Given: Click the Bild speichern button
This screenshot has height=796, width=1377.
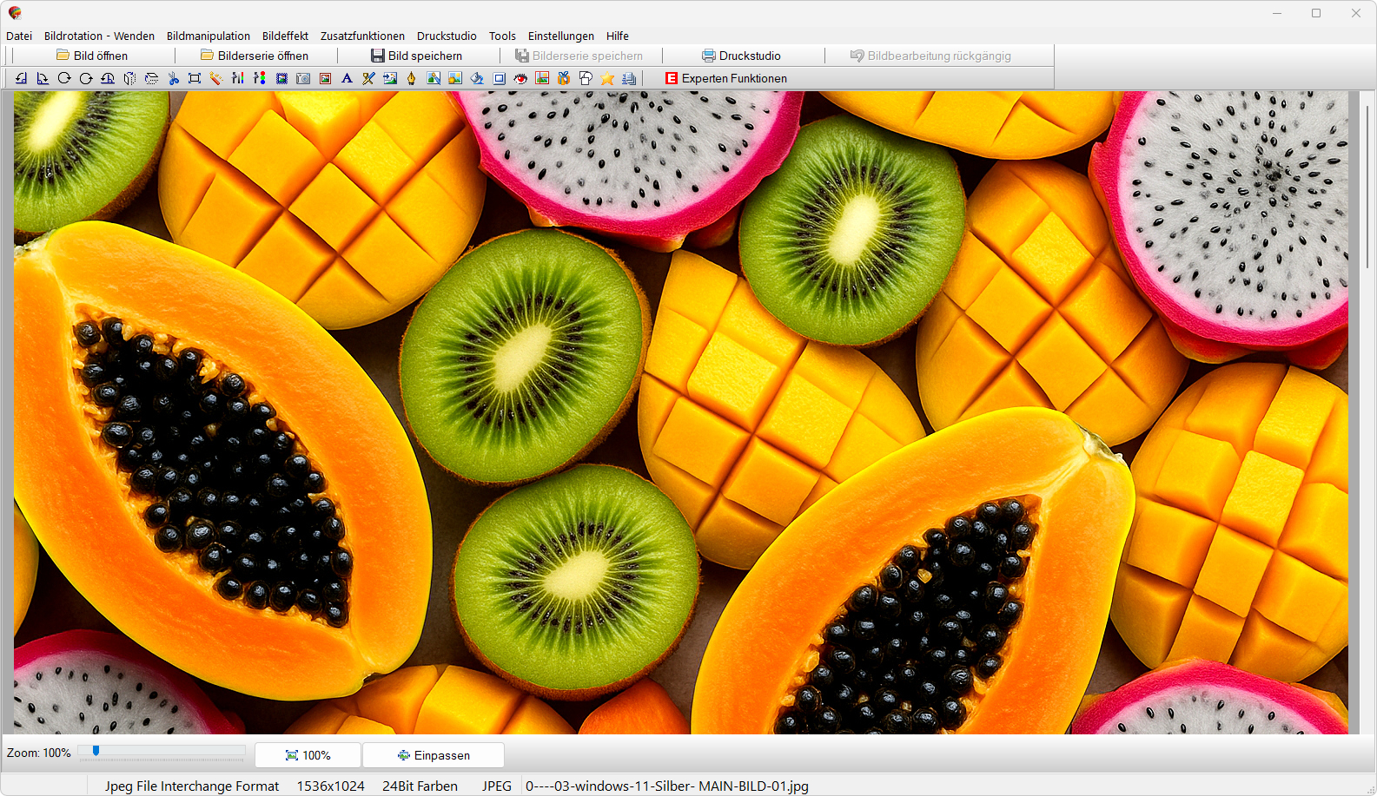Looking at the screenshot, I should coord(417,56).
